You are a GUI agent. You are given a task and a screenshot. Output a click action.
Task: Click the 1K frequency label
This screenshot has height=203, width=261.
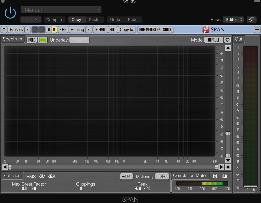tap(124, 161)
